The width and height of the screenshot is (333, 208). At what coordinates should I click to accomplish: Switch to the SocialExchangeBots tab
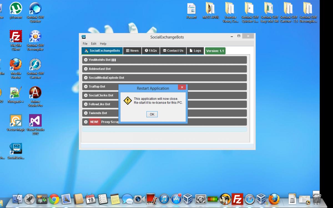102,51
